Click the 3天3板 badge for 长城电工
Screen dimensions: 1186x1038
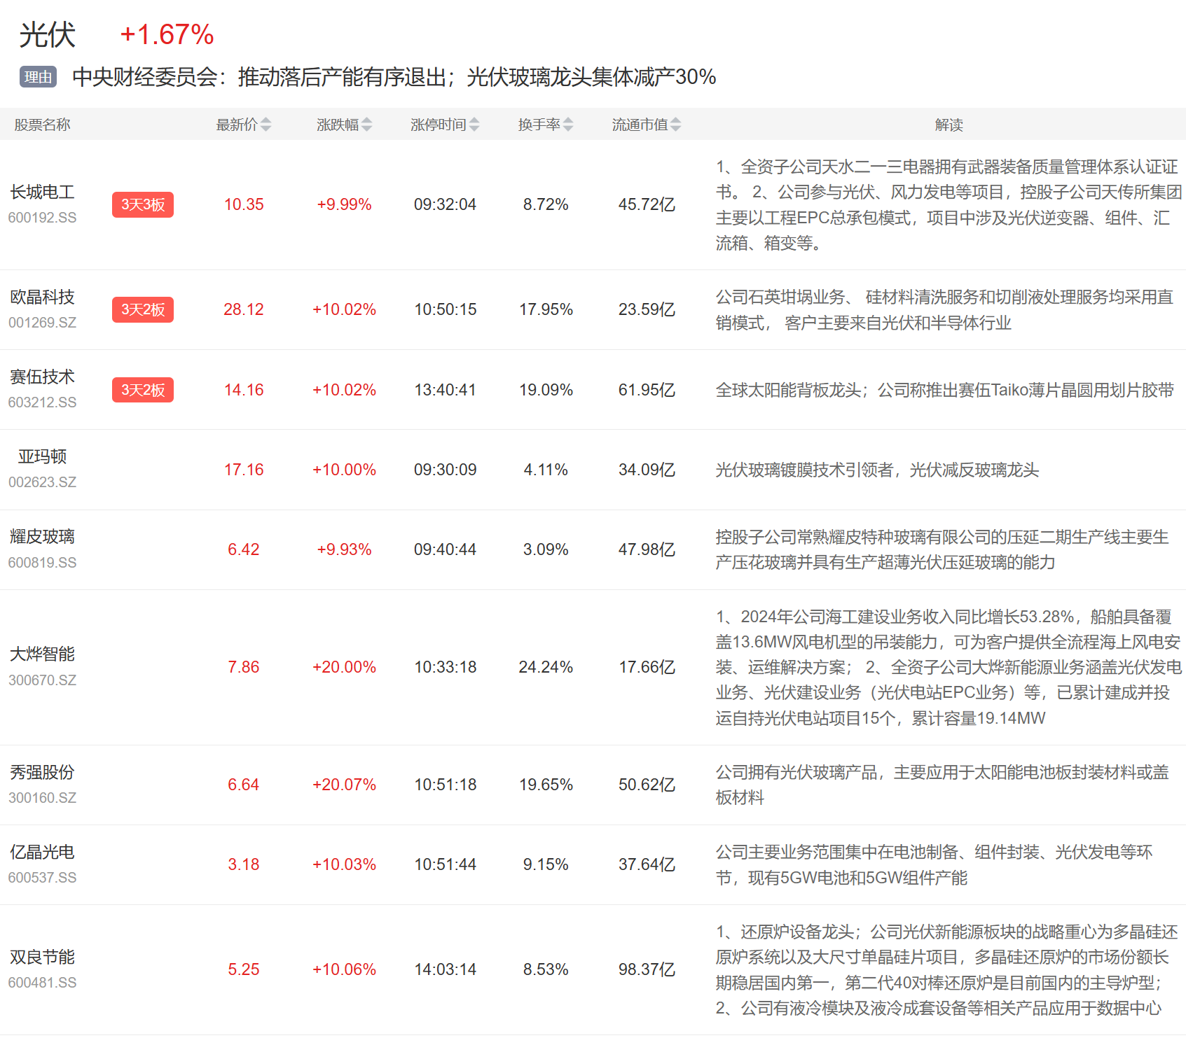pos(143,204)
